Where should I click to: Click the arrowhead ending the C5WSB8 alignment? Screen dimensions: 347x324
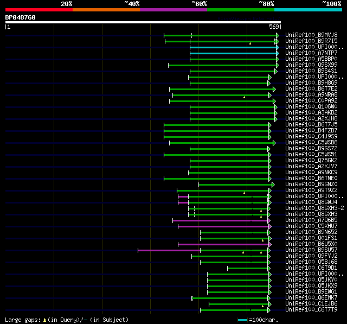(x=274, y=143)
